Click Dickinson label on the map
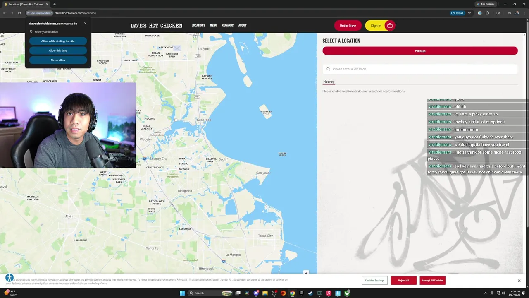 tap(185, 191)
